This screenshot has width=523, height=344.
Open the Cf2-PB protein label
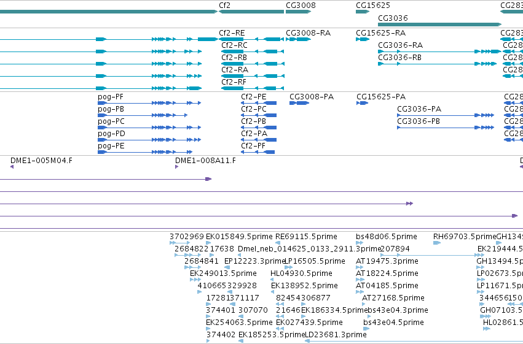coord(253,121)
